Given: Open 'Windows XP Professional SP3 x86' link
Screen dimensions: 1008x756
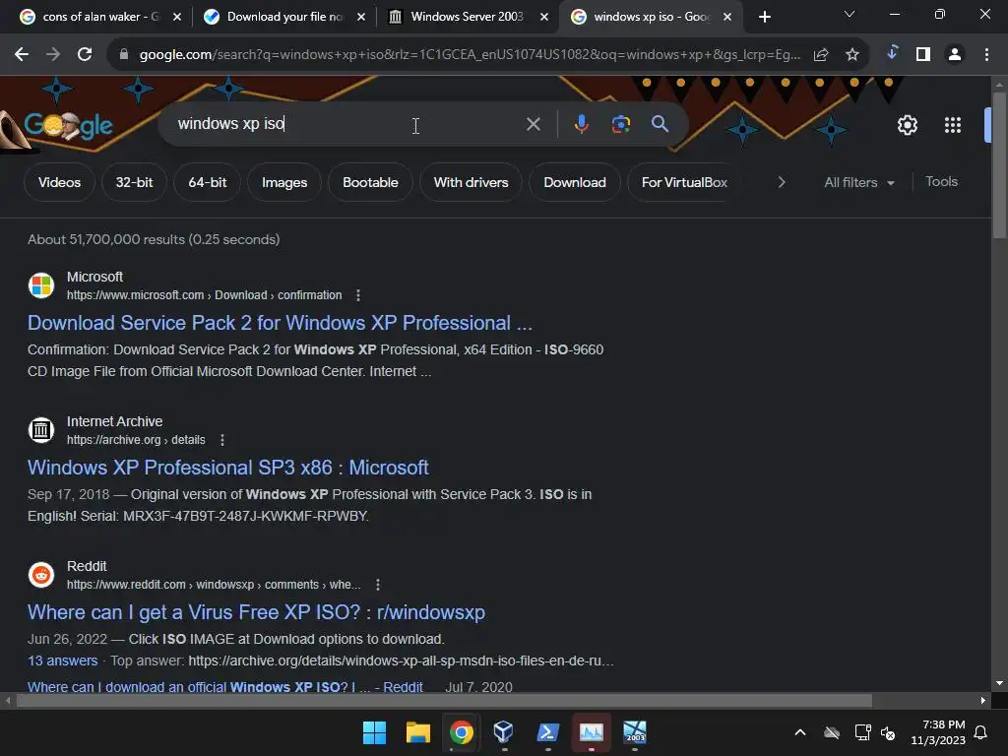Looking at the screenshot, I should pyautogui.click(x=227, y=468).
